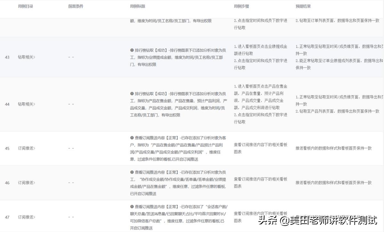
Task: Open the 订阅推送 category link
Action: 26,148
